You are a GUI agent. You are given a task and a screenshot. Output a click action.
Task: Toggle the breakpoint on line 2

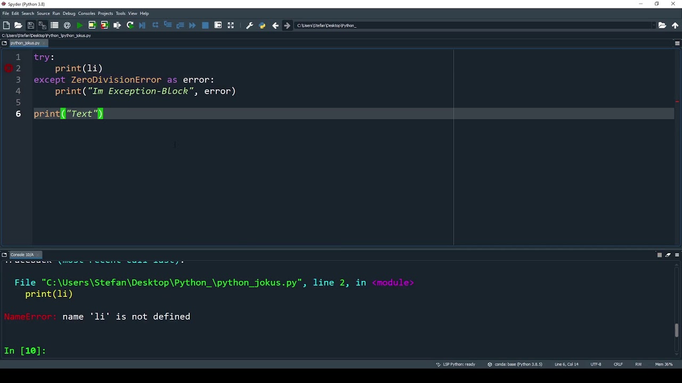(9, 68)
